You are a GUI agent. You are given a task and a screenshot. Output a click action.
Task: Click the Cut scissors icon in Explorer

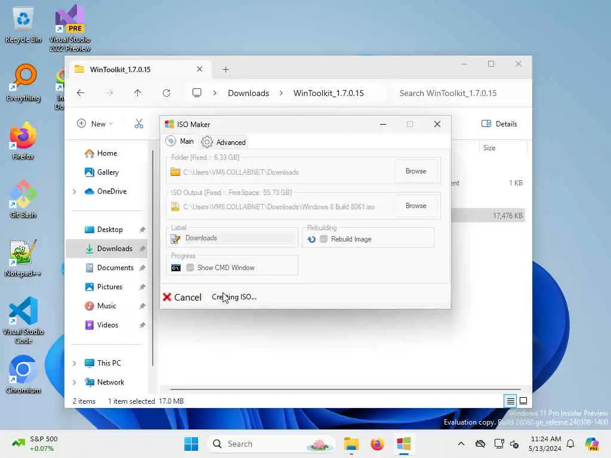[138, 124]
